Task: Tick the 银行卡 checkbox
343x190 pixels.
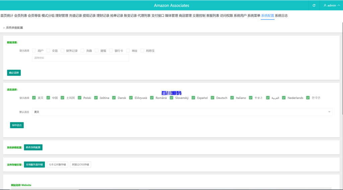Action: point(111,51)
